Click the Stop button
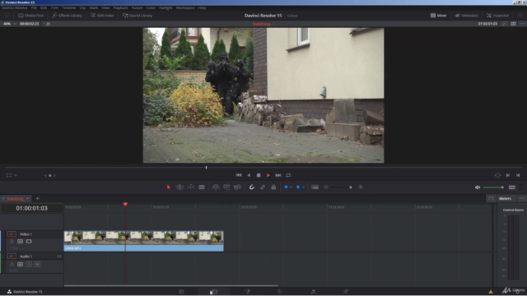527x296 pixels. (259, 175)
